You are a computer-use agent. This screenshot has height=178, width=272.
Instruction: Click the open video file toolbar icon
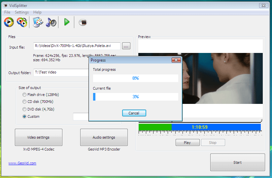pos(9,22)
